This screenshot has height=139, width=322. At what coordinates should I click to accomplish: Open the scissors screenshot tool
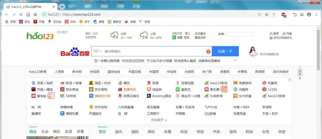[302, 15]
